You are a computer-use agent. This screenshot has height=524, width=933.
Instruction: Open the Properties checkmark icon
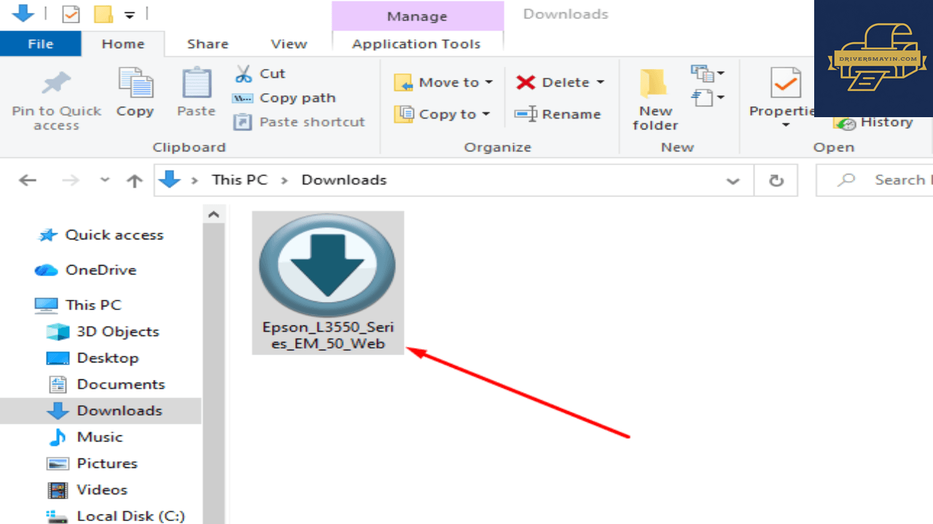coord(785,84)
